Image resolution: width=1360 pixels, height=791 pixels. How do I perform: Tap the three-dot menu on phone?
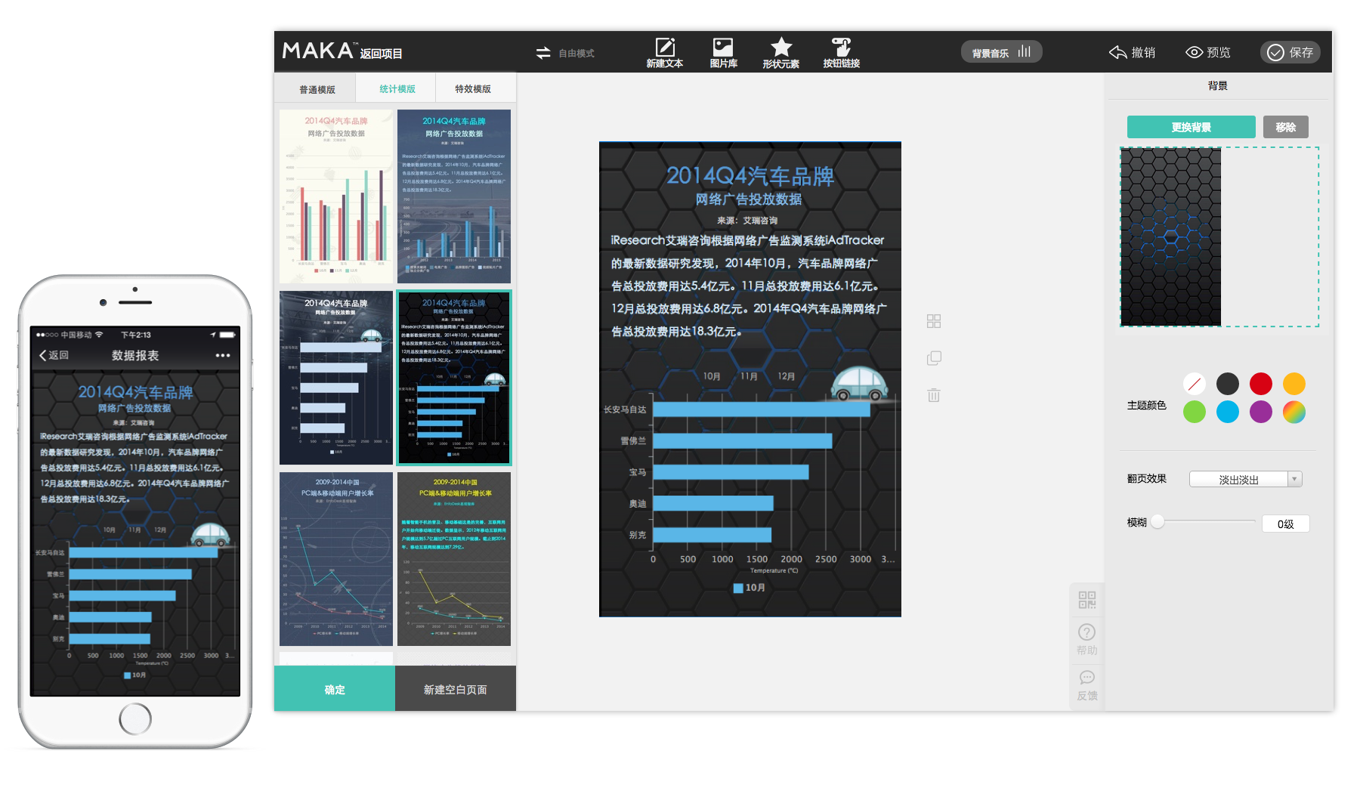(223, 355)
